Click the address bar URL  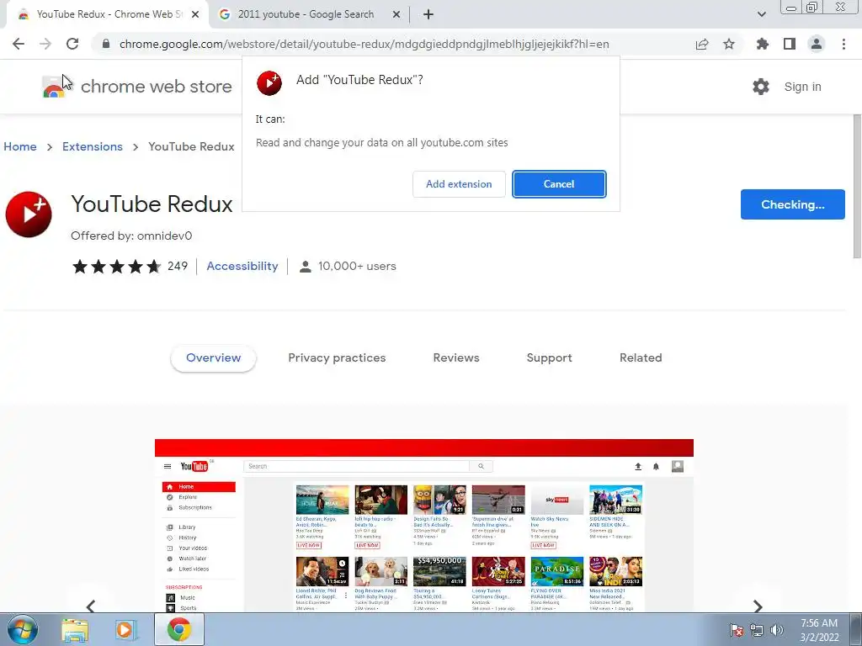[364, 44]
